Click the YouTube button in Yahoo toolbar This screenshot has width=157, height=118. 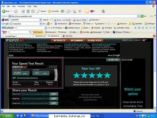click(x=85, y=32)
